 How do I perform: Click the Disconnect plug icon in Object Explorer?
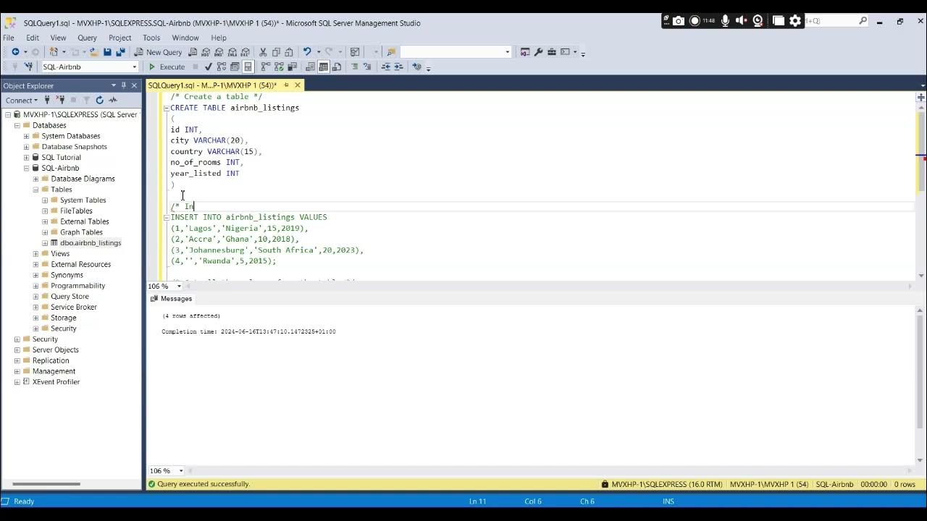click(x=61, y=100)
